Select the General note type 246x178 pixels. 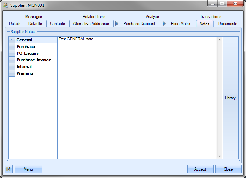36,40
